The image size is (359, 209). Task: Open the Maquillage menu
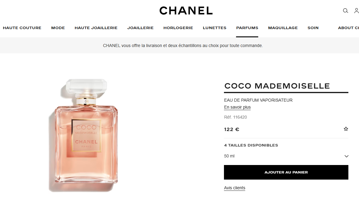pyautogui.click(x=283, y=28)
